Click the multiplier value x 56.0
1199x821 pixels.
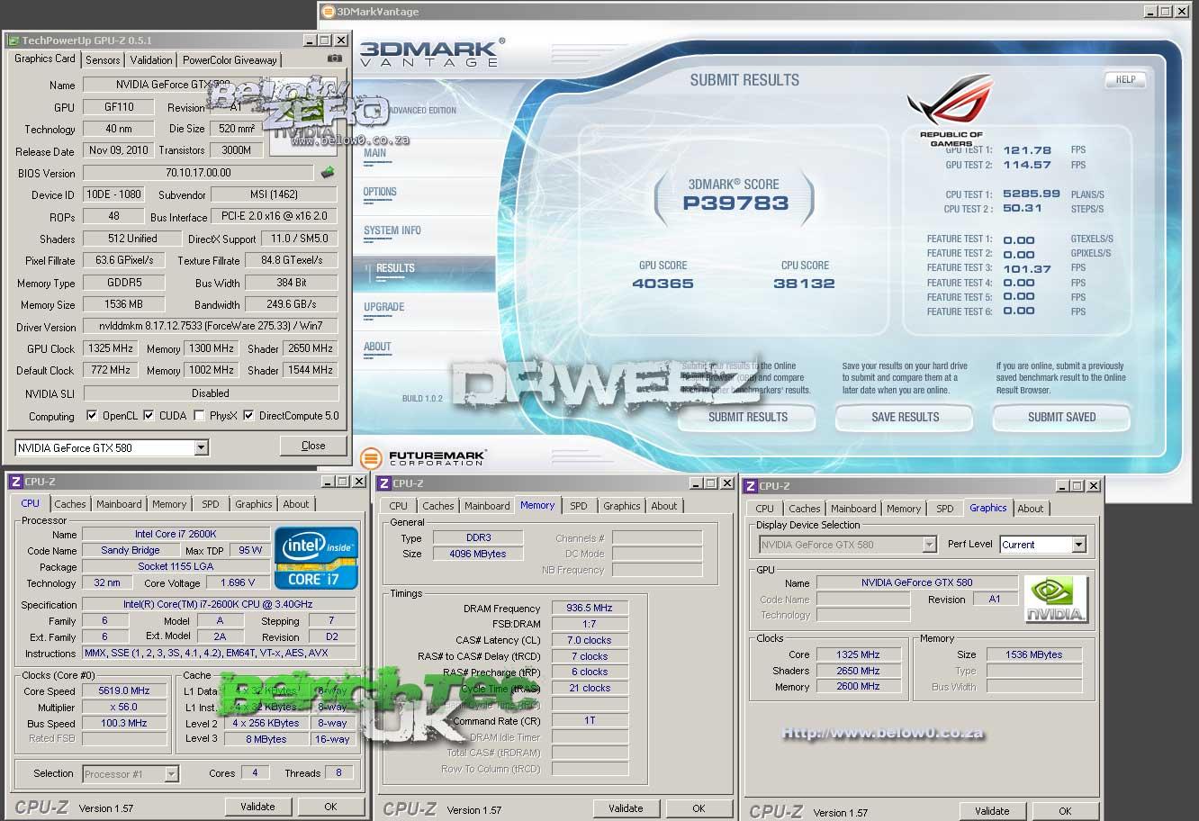124,707
